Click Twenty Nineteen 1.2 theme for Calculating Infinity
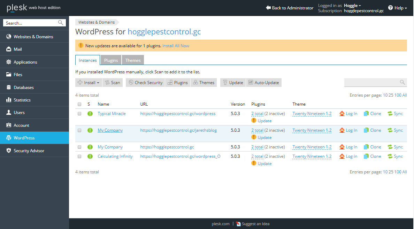 click(312, 156)
